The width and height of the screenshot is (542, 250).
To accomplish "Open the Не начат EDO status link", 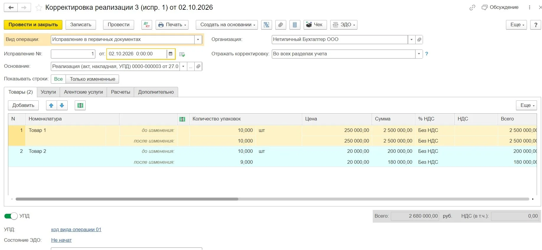I will (61, 240).
